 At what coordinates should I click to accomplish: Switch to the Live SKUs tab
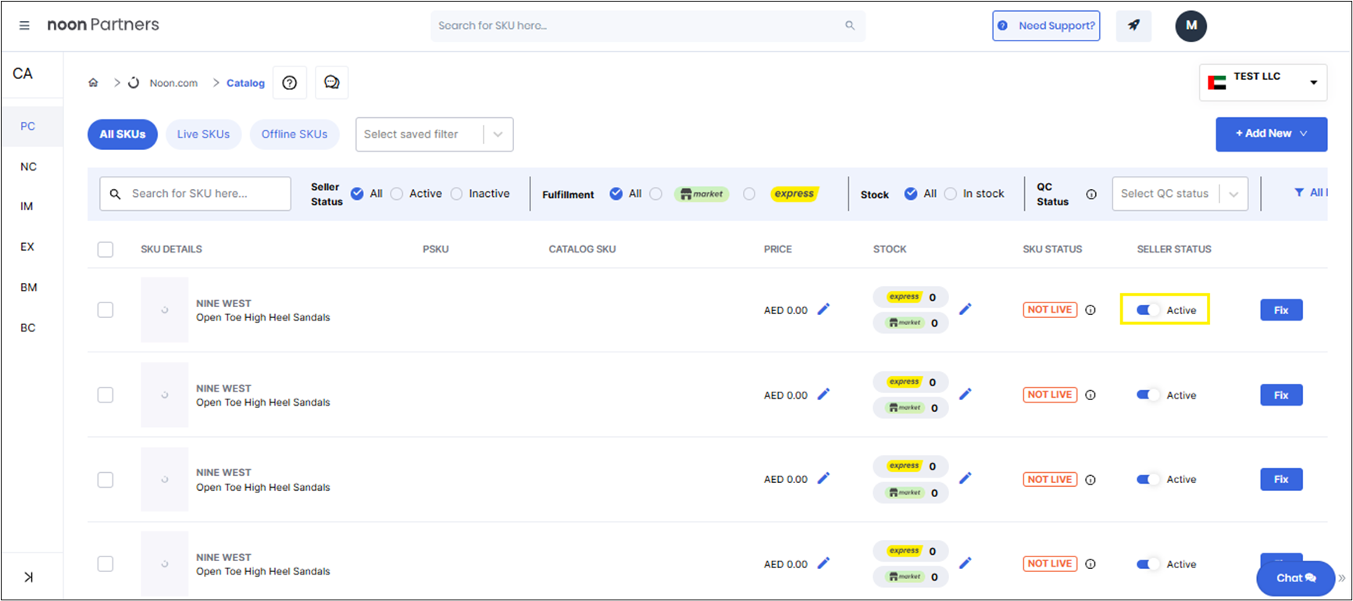(203, 134)
